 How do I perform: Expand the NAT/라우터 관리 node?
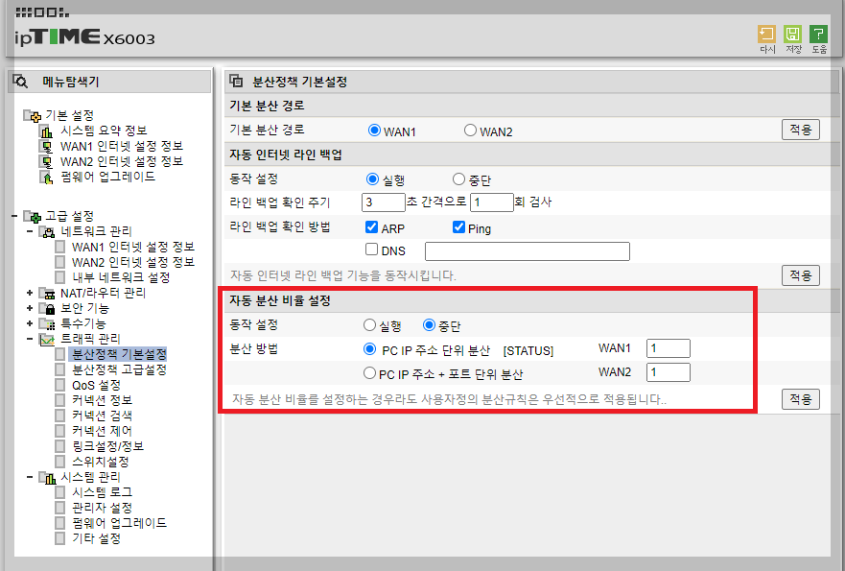pos(30,294)
